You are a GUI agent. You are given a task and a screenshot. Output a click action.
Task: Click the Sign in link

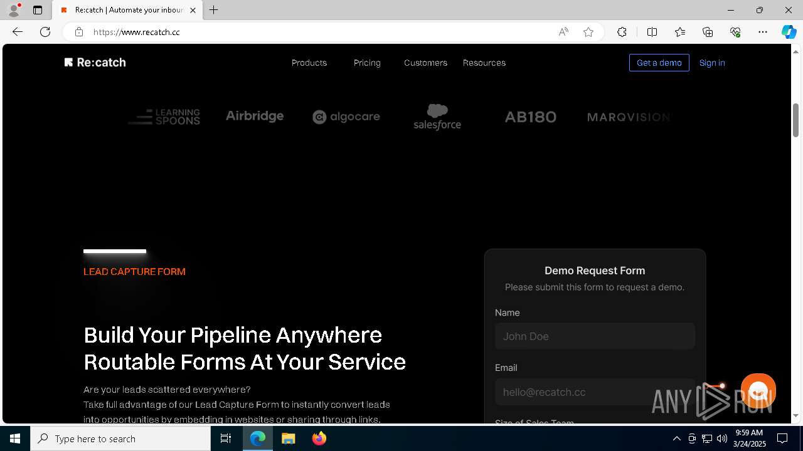tap(712, 63)
